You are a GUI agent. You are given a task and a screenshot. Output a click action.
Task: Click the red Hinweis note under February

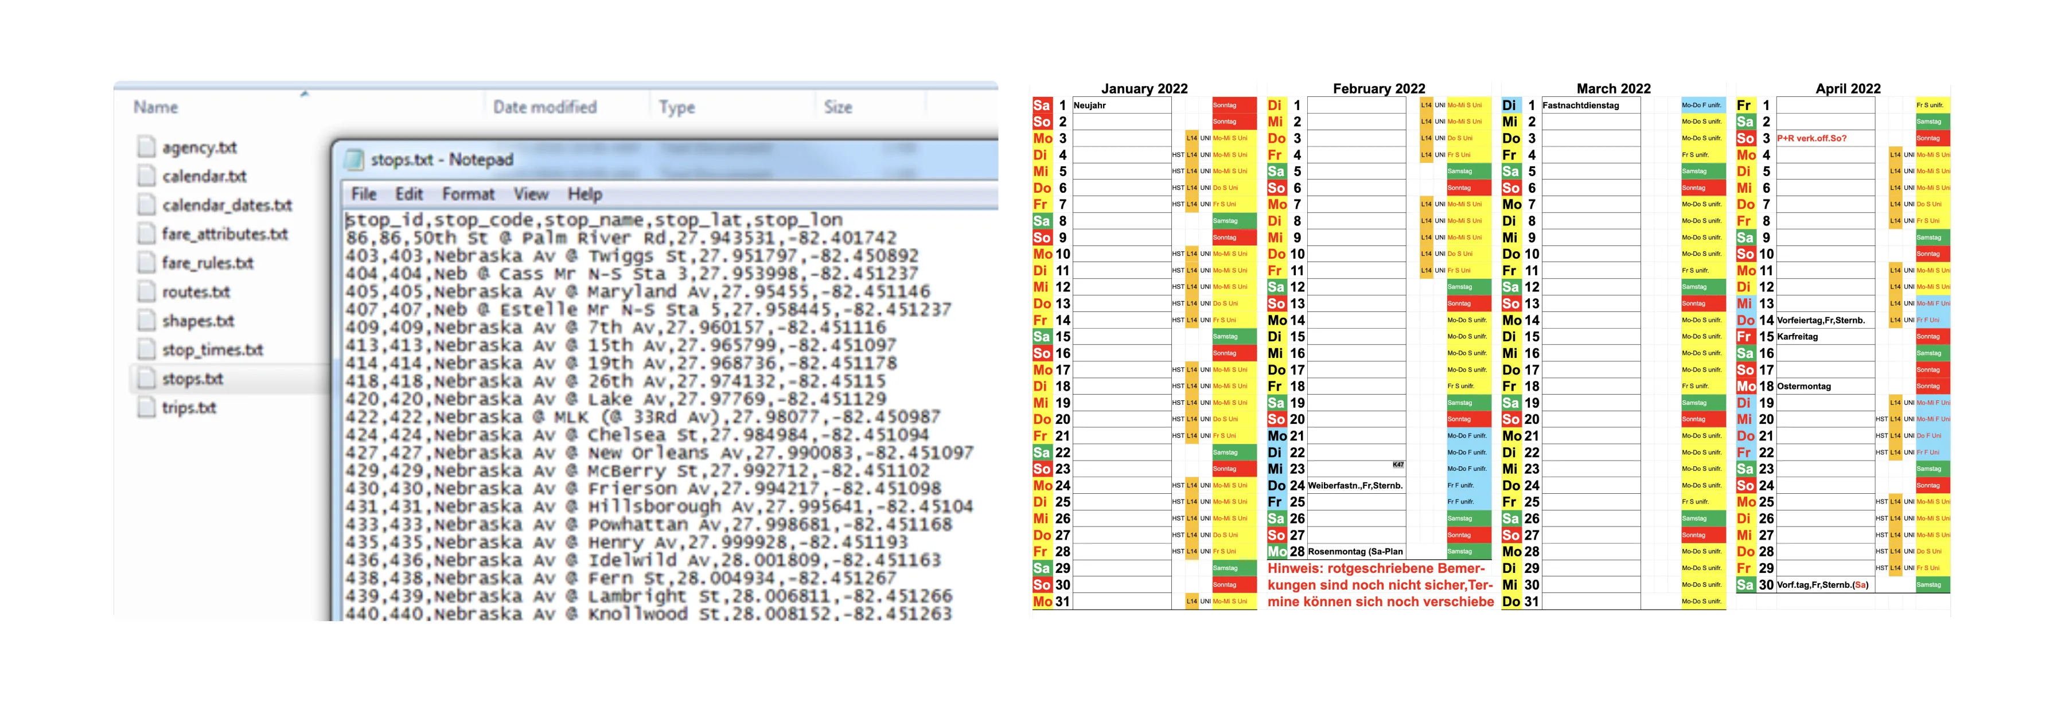[1381, 585]
